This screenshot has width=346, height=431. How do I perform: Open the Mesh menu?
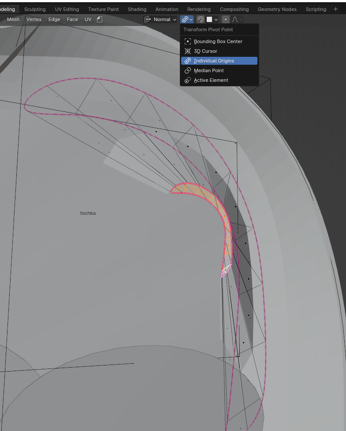[13, 19]
